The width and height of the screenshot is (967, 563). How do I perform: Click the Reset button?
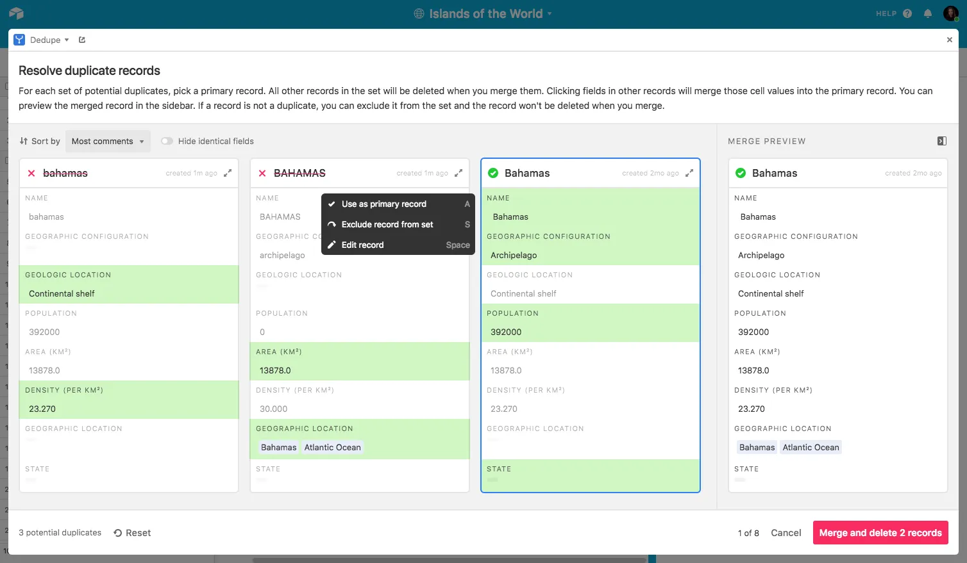[132, 533]
